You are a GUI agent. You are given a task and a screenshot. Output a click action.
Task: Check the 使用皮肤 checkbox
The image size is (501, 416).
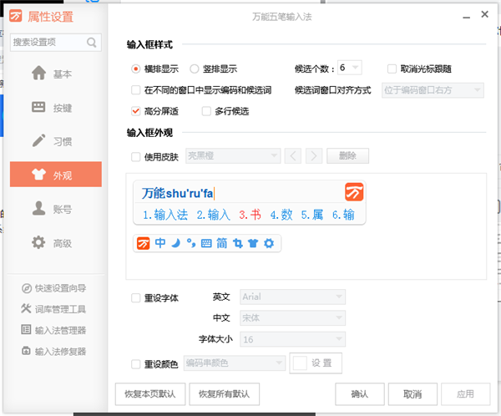coord(136,157)
